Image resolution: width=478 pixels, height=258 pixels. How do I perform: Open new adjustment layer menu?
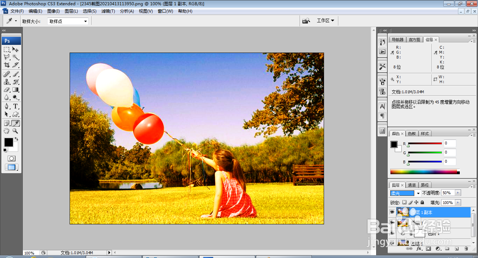click(x=438, y=249)
